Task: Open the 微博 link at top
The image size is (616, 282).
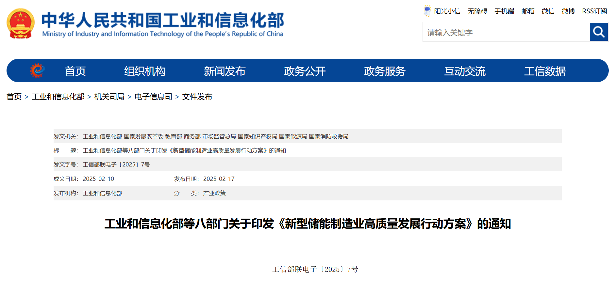Action: 568,11
